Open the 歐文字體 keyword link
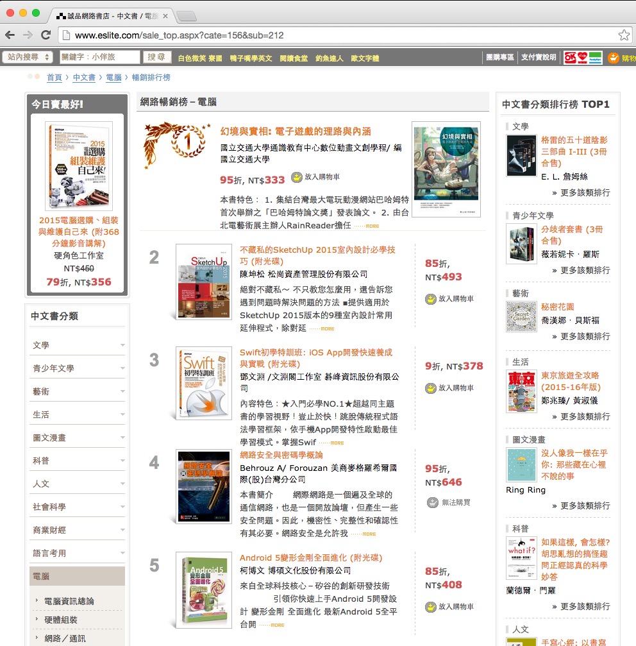 [365, 58]
